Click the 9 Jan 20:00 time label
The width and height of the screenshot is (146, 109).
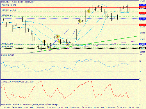click(75, 107)
